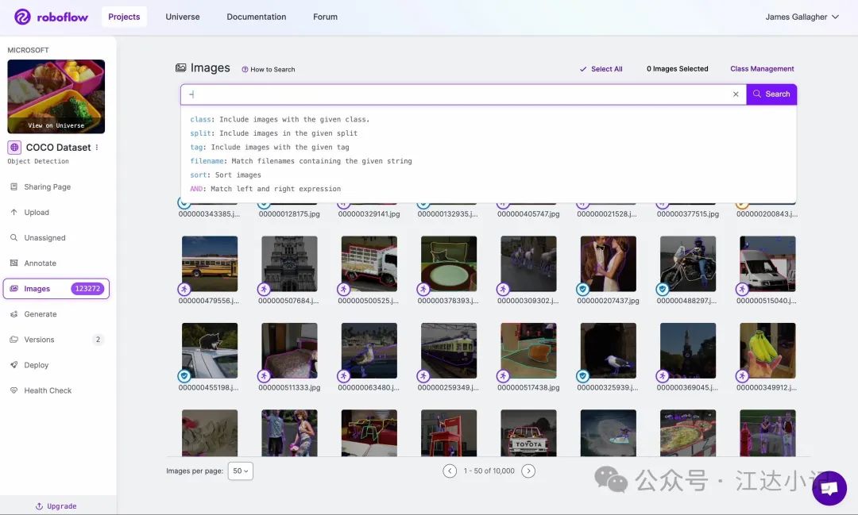Open the bananas image 000000349912
Image resolution: width=858 pixels, height=515 pixels.
click(x=767, y=351)
